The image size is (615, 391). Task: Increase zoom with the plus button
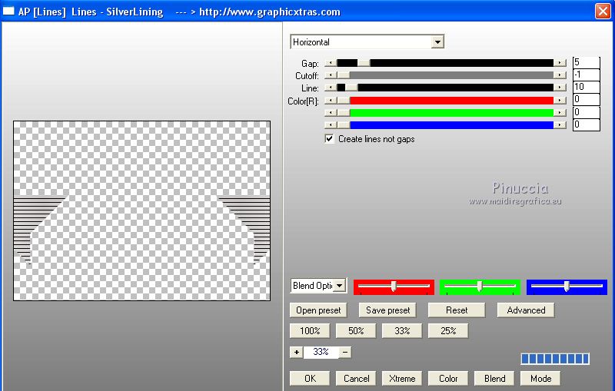pyautogui.click(x=297, y=353)
